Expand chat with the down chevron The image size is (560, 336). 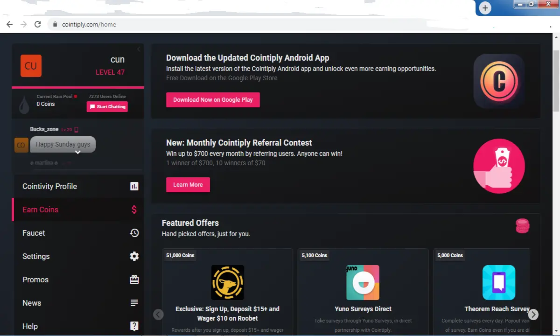point(78,152)
